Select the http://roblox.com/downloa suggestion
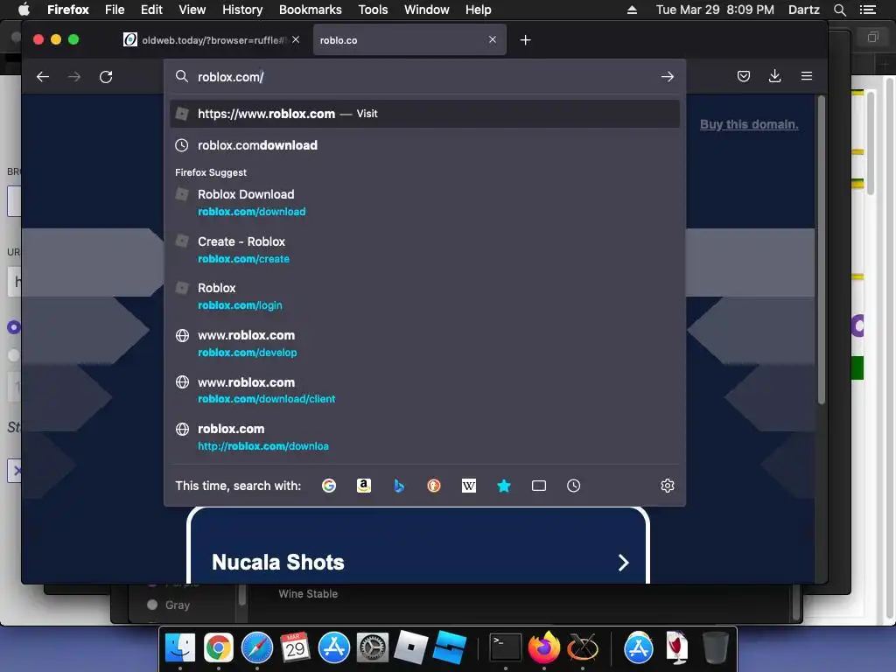The width and height of the screenshot is (896, 672). [424, 437]
